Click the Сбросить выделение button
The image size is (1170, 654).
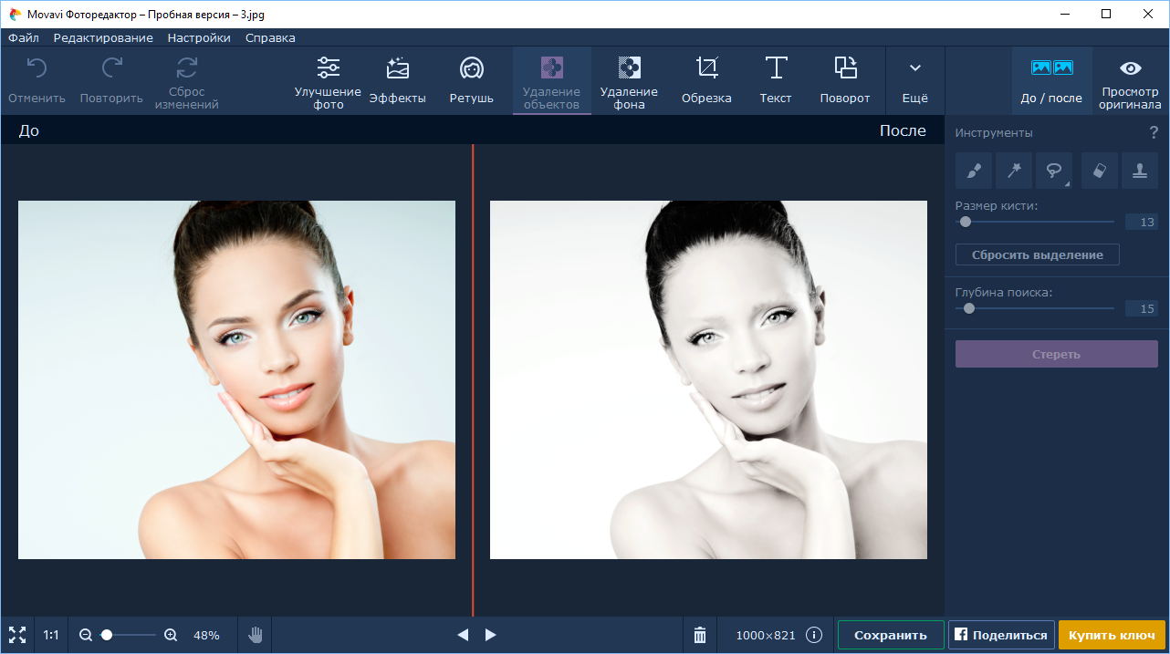pyautogui.click(x=1037, y=255)
